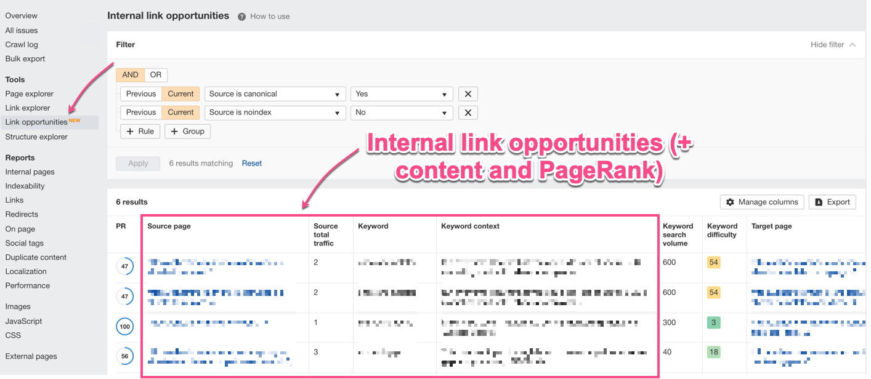This screenshot has width=871, height=379.
Task: Click the green difficulty badge 18
Action: [714, 353]
